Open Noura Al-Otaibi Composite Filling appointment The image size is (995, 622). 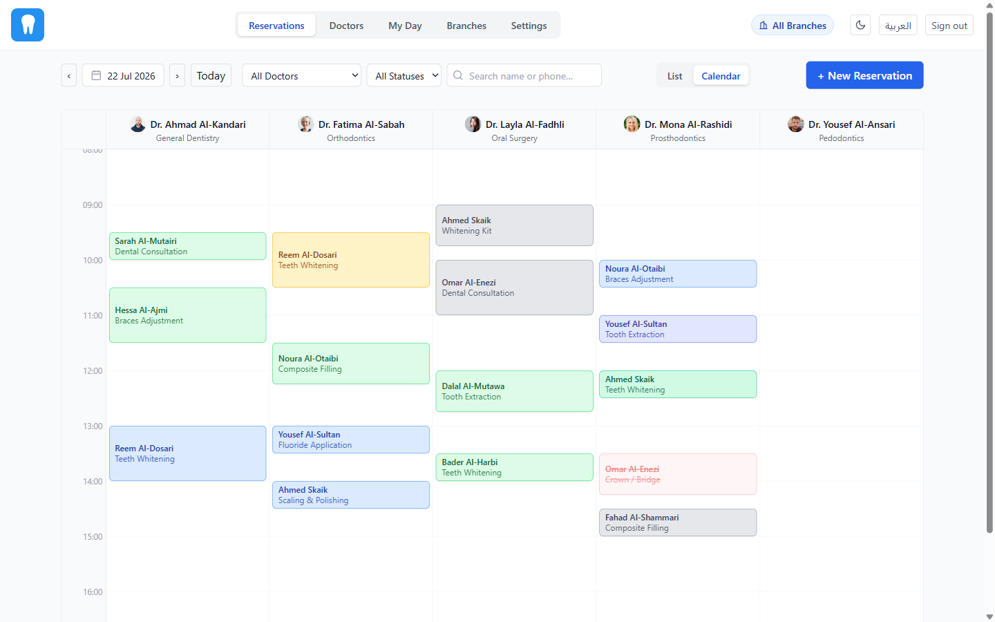click(x=351, y=364)
